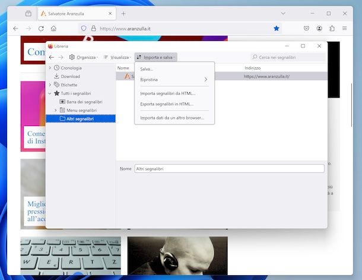
Task: Expand the Cronologia tree node
Action: pyautogui.click(x=50, y=68)
